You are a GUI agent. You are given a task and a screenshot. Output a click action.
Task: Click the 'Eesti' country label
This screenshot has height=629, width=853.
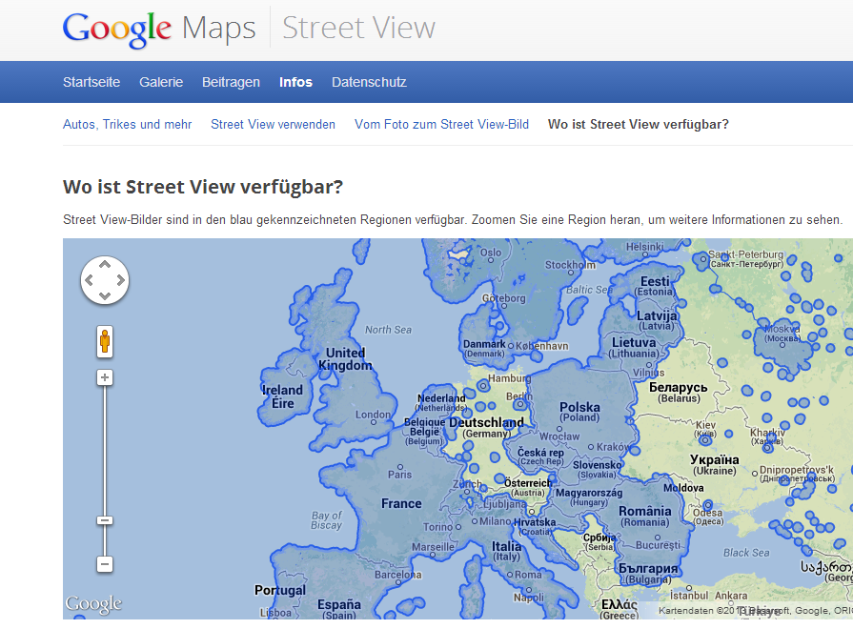point(655,281)
